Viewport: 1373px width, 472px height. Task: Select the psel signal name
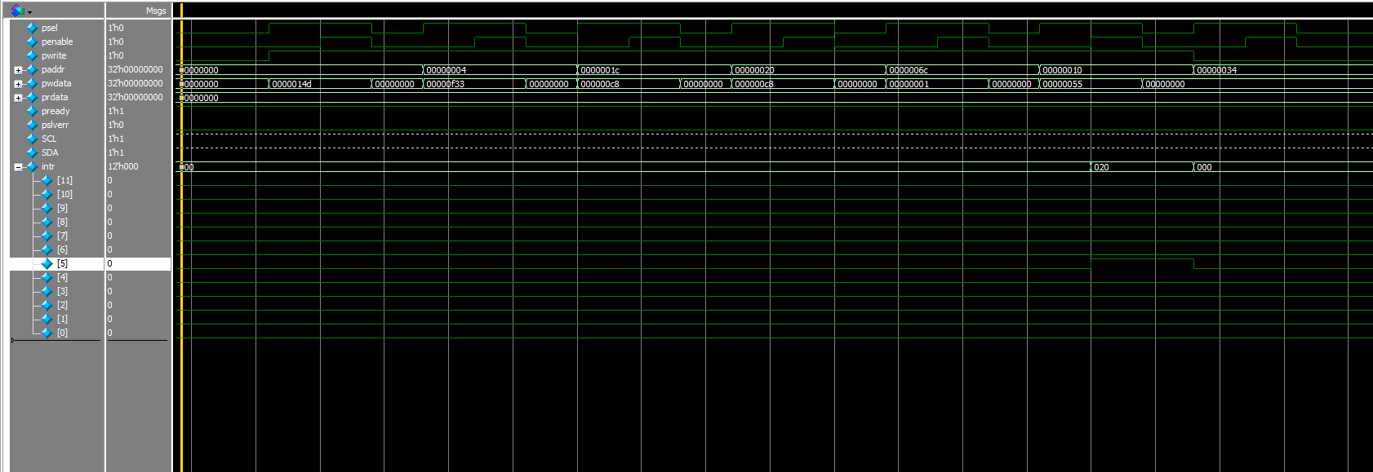click(50, 28)
